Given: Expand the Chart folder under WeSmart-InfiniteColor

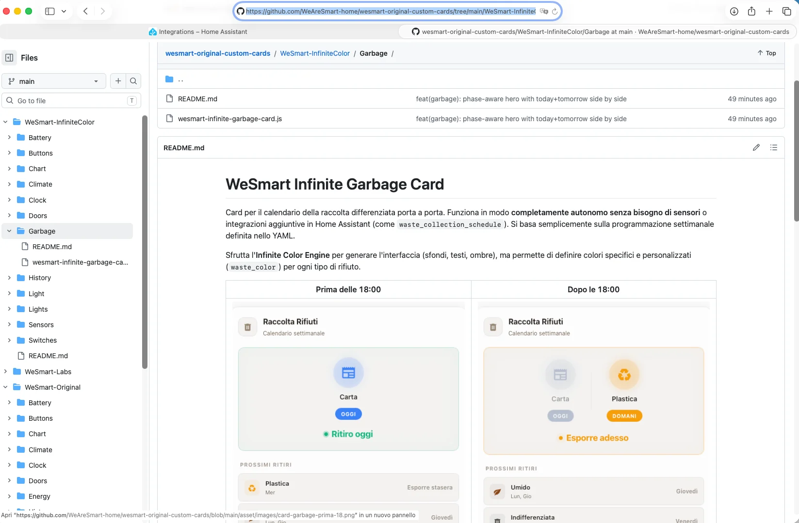Looking at the screenshot, I should point(9,169).
